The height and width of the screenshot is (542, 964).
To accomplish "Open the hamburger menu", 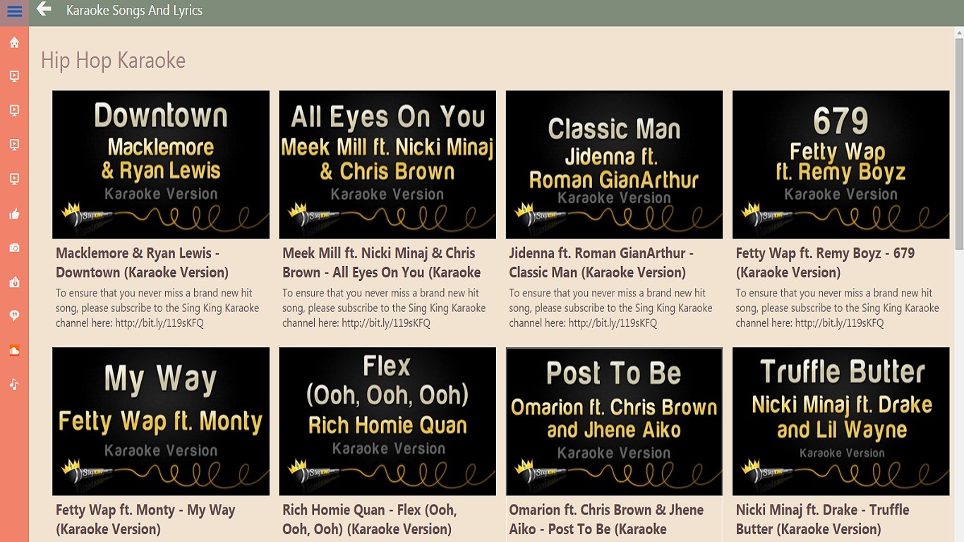I will pyautogui.click(x=14, y=12).
